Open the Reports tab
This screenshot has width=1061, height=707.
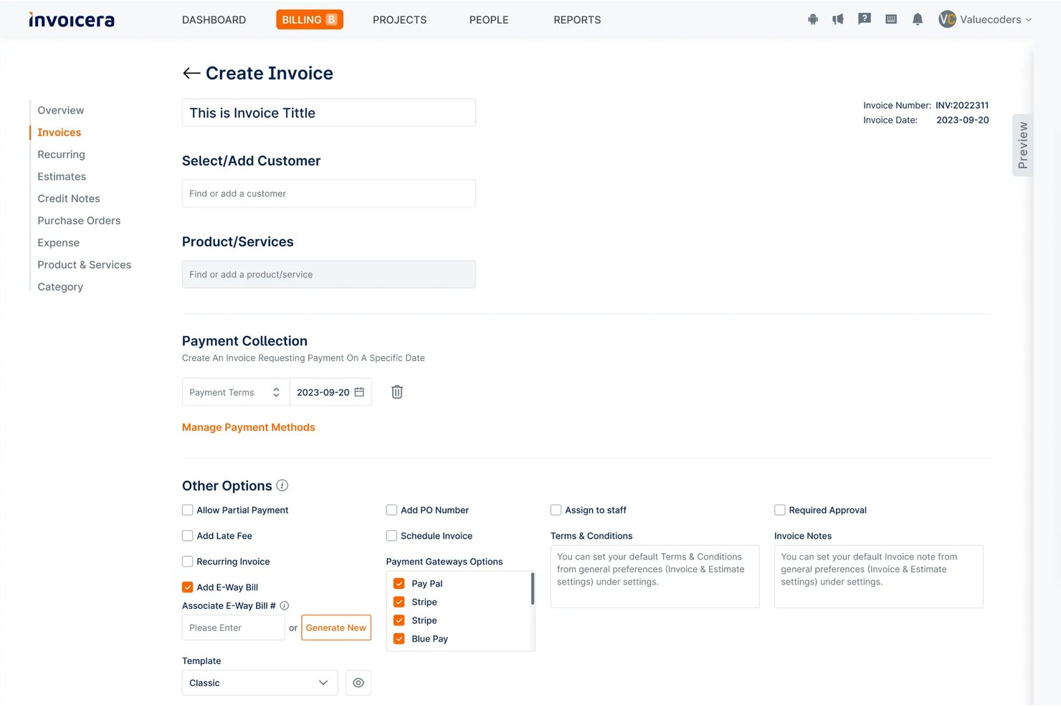tap(577, 20)
